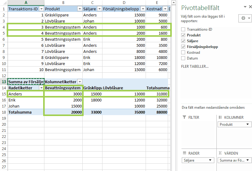252x171 pixels.
Task: Select column B header
Action: coord(63,2)
